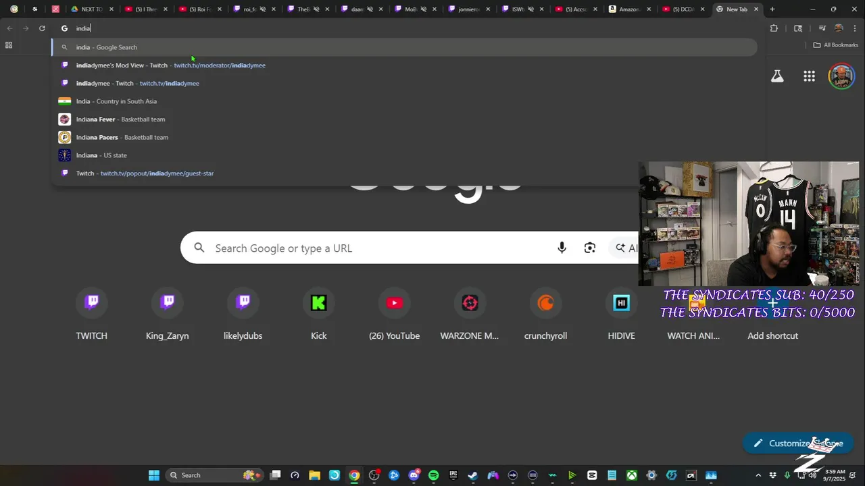Search by image with Google Lens icon
This screenshot has width=865, height=486.
[x=590, y=248]
